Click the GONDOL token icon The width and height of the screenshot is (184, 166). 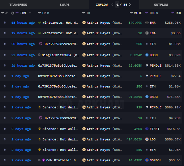coord(147,160)
